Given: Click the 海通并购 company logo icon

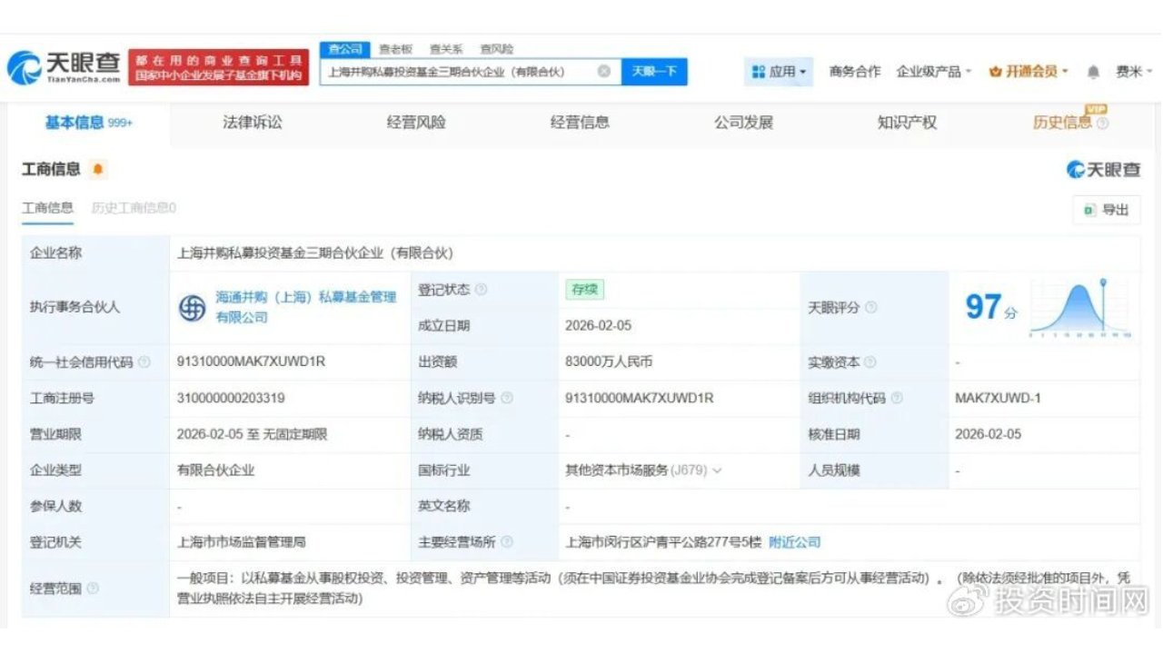Looking at the screenshot, I should (x=193, y=306).
